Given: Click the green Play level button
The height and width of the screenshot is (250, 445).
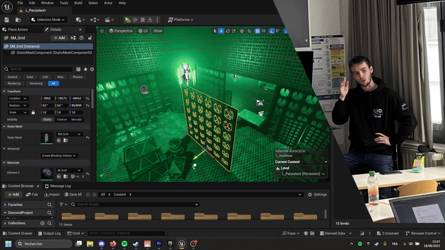Looking at the screenshot, I should pyautogui.click(x=128, y=19).
